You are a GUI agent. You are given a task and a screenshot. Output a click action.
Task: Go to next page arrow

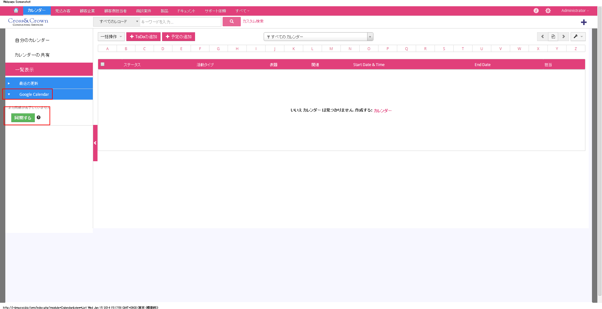[563, 37]
